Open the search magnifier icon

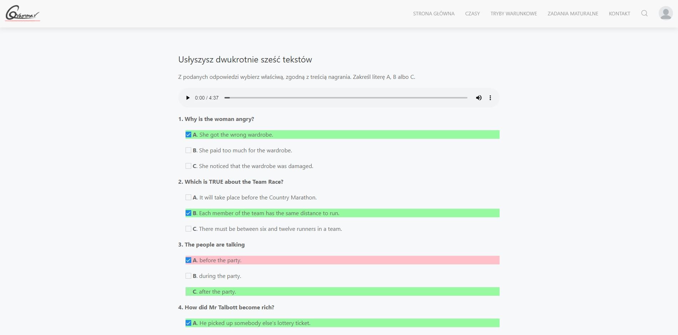644,14
